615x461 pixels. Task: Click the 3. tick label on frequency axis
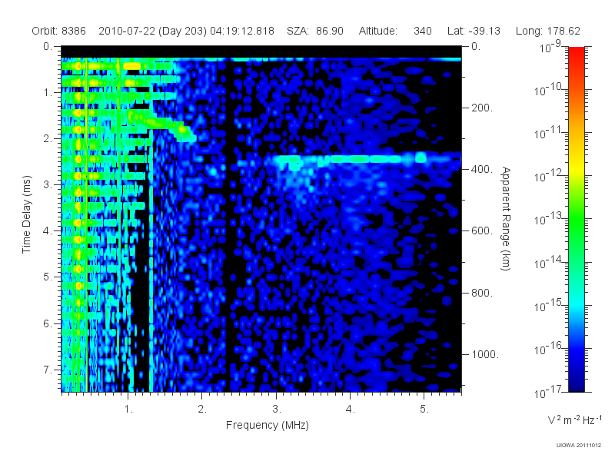coord(277,410)
